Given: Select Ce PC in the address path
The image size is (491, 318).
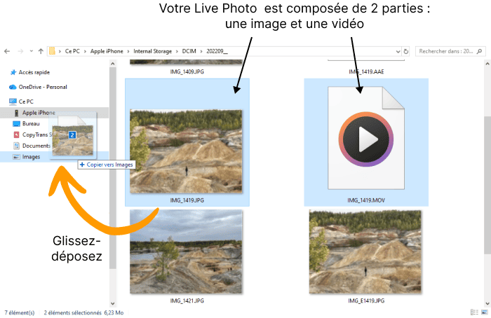Looking at the screenshot, I should click(x=72, y=51).
